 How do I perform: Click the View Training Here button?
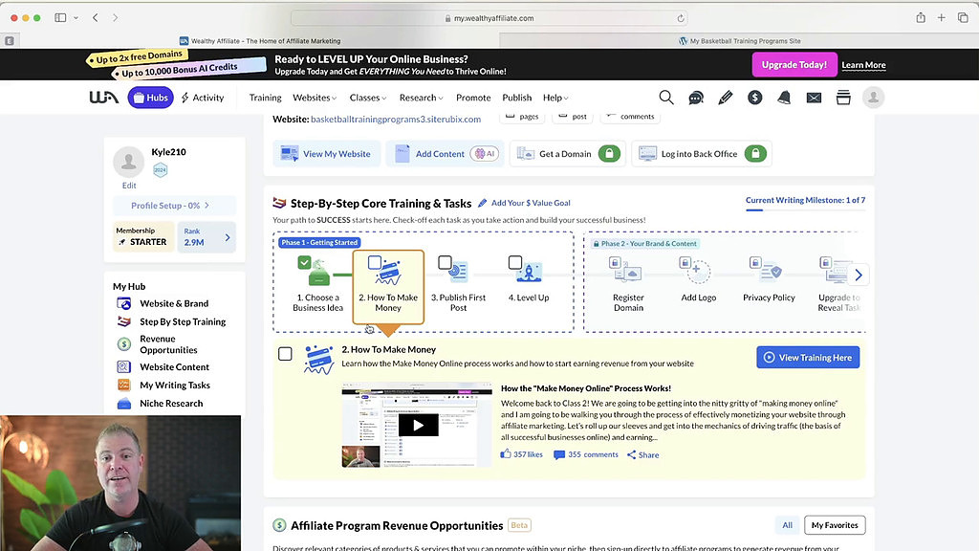click(808, 357)
